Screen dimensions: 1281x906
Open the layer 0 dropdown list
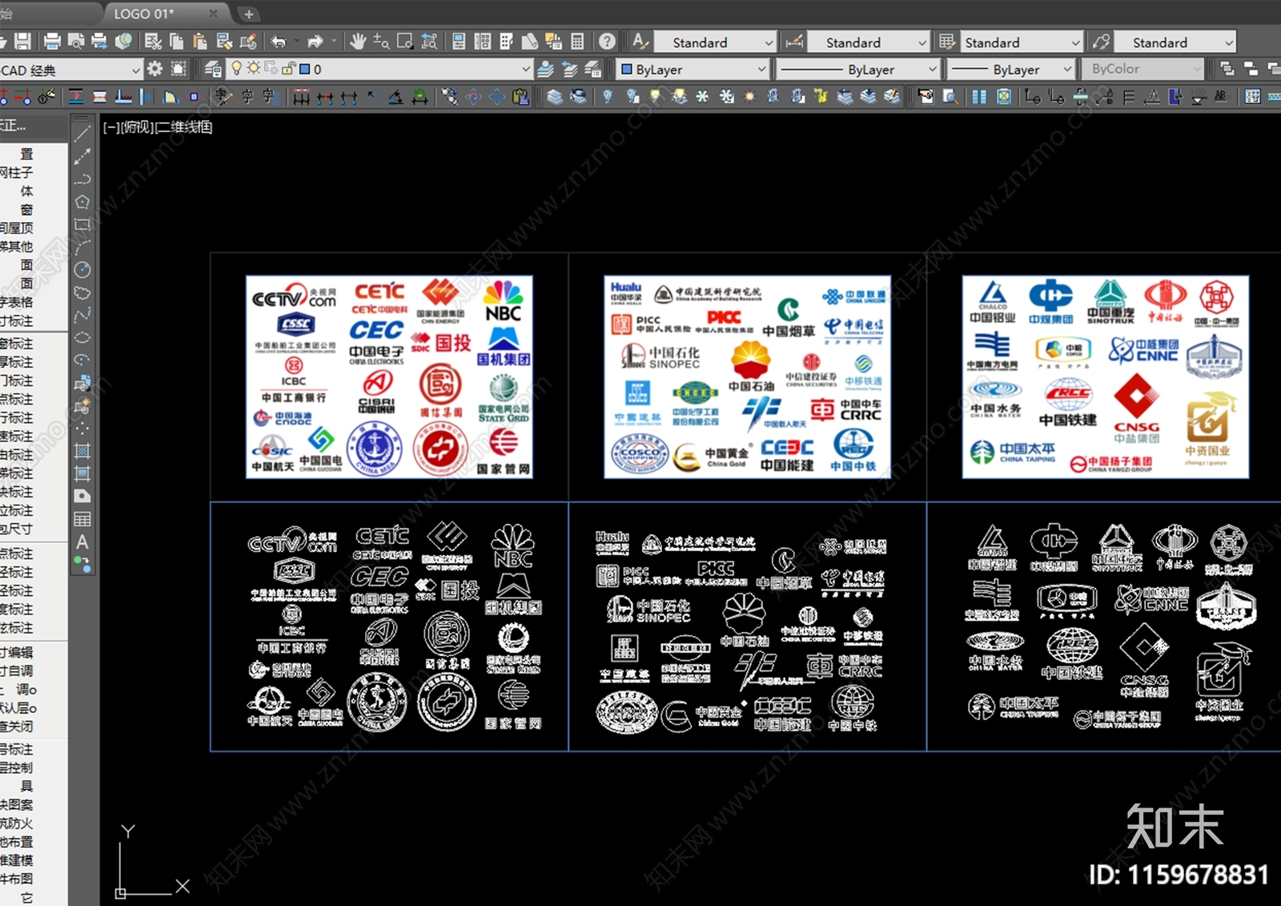(525, 70)
